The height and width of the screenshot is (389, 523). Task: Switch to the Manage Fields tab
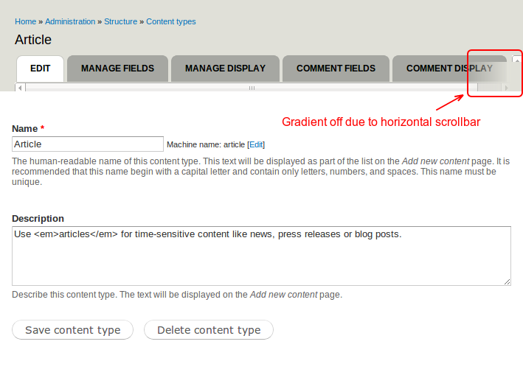(x=117, y=69)
